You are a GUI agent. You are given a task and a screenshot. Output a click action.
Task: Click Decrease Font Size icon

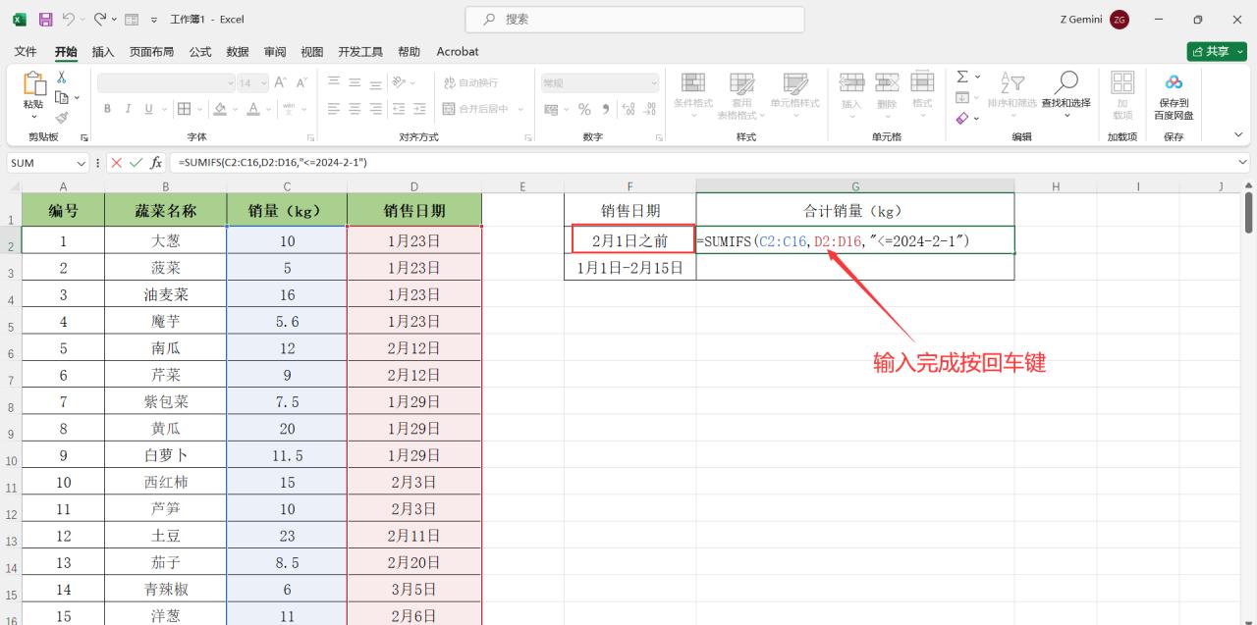301,83
